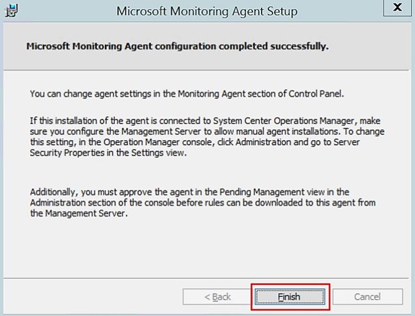Click the line about allowing manual agent installations
Screen dimensions: 415x316
pos(207,132)
